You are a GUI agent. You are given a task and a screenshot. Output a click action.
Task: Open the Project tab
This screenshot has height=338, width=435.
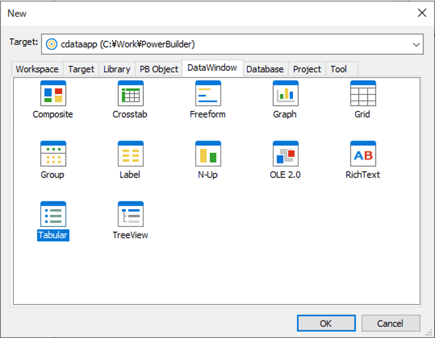click(307, 69)
